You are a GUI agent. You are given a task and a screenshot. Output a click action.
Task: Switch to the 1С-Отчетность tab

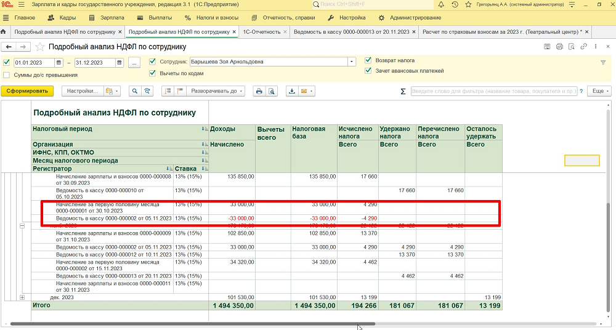tap(261, 31)
